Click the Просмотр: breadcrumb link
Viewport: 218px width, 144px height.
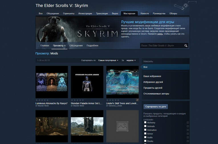(x=42, y=53)
